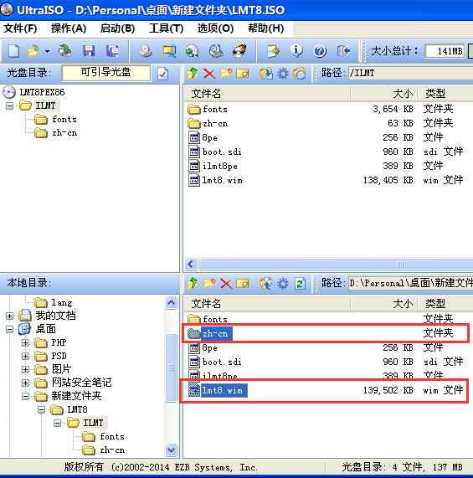473x478 pixels.
Task: Open the 工具(T) menu
Action: coord(166,28)
